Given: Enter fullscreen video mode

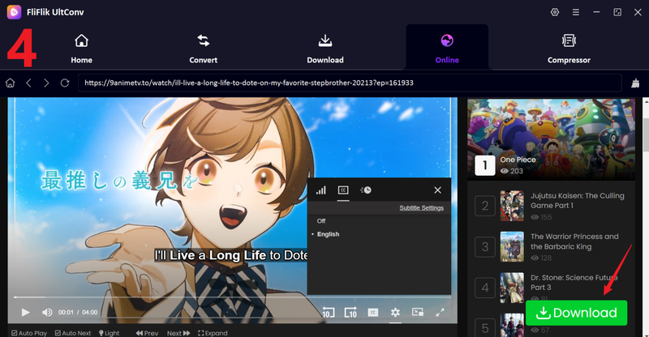Looking at the screenshot, I should click(440, 312).
